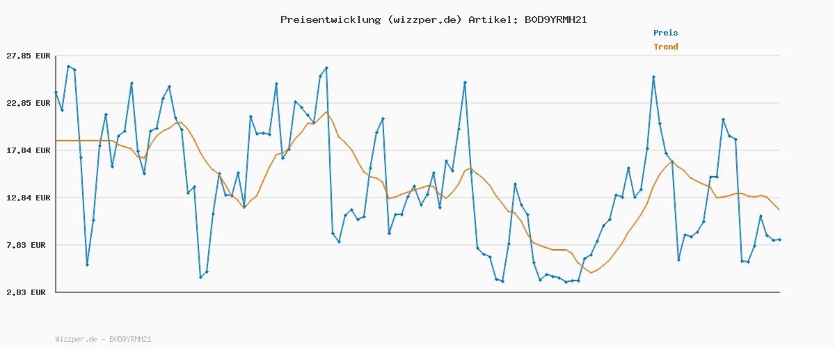This screenshot has width=835, height=348.
Task: Click the word "Artikel:" in the title
Action: tap(493, 19)
